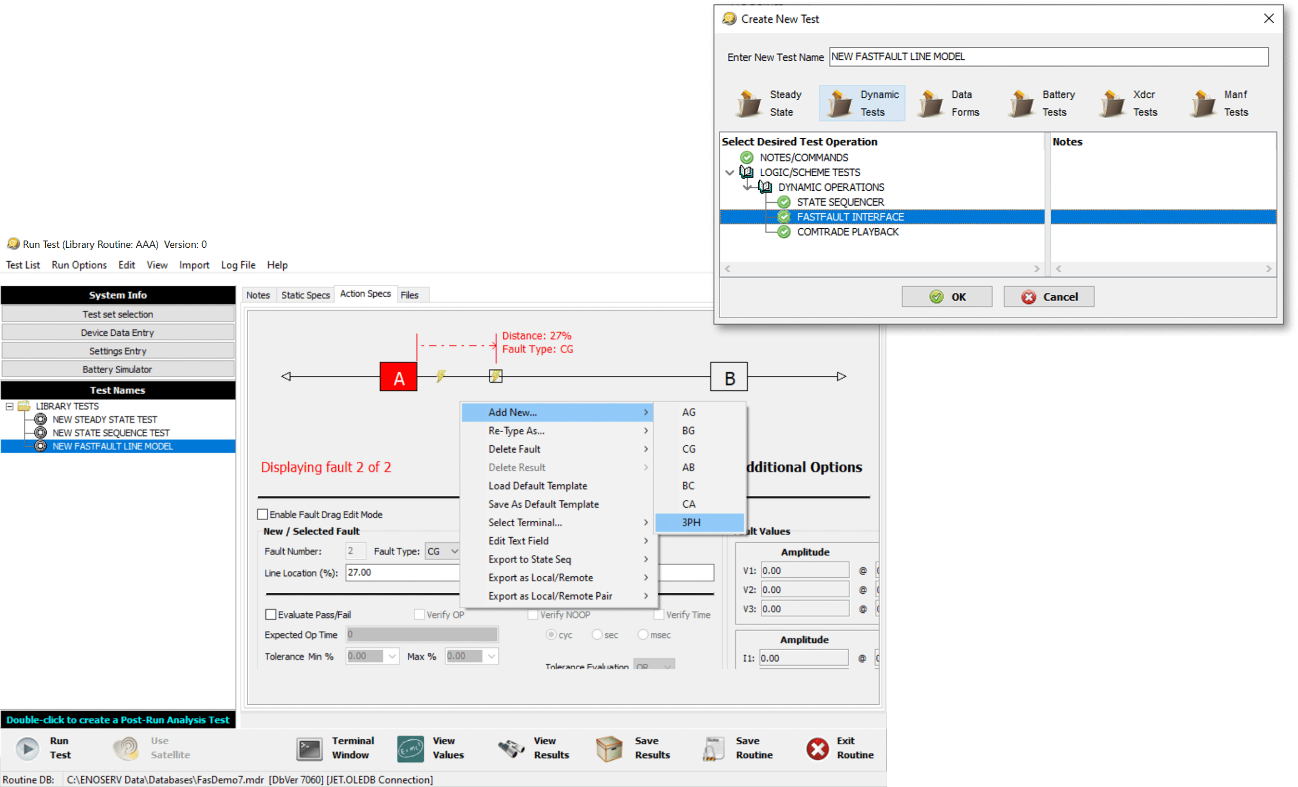Enable Fault Drag Edit Mode checkbox
Viewport: 1298px width, 787px height.
(262, 514)
